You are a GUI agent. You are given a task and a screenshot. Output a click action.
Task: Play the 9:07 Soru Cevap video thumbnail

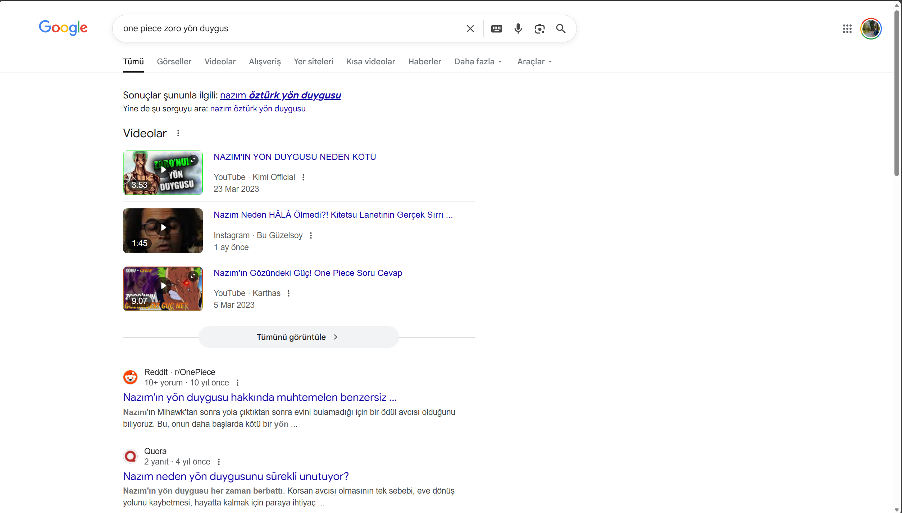click(163, 289)
